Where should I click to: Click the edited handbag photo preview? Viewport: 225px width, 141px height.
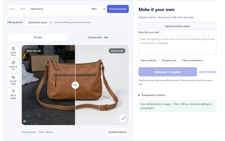coord(75,85)
